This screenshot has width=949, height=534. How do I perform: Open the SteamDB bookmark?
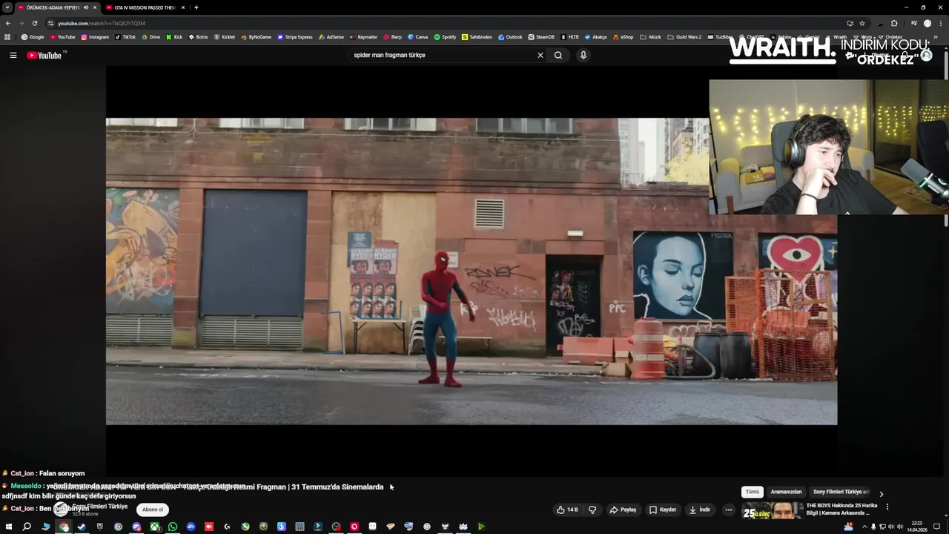[x=541, y=37]
